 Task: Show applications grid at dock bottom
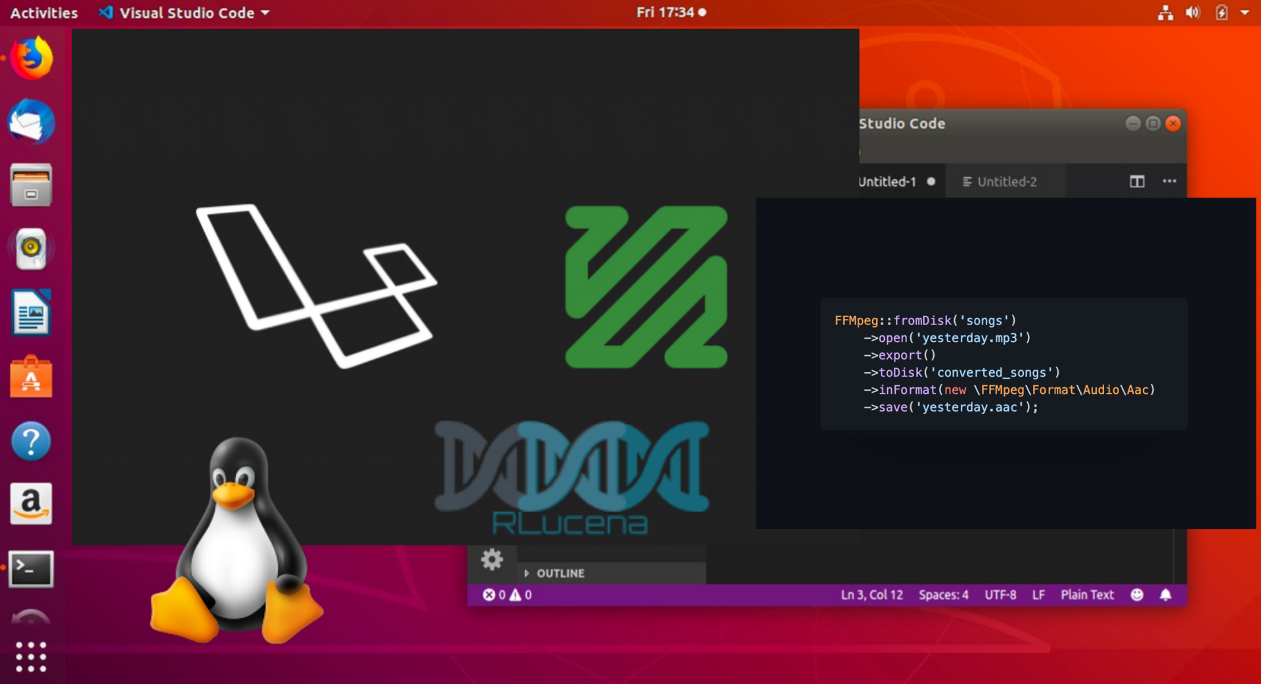coord(31,656)
